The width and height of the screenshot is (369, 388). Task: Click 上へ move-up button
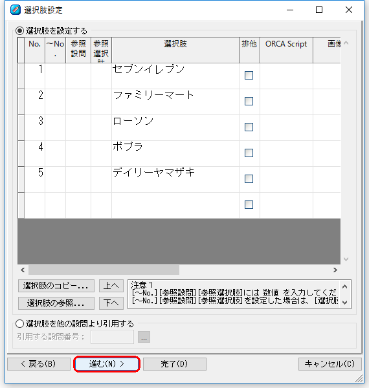[111, 286]
